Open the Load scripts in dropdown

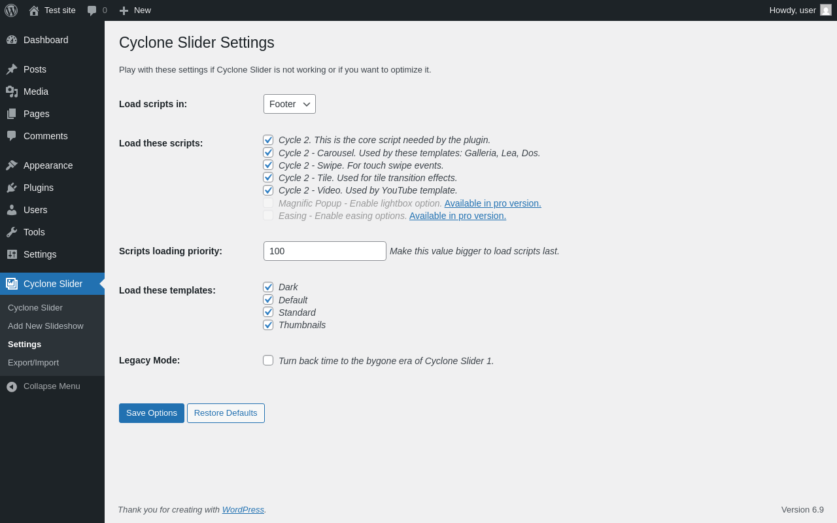(290, 104)
